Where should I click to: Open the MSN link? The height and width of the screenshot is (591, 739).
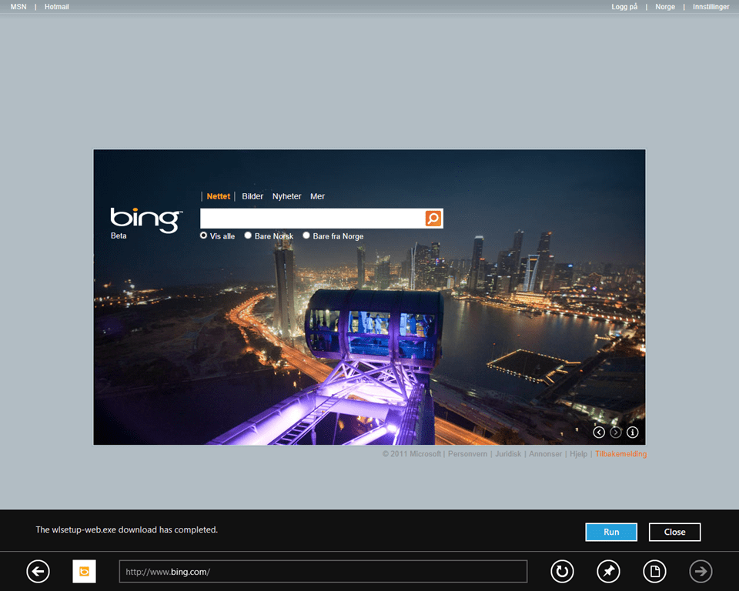pos(18,7)
